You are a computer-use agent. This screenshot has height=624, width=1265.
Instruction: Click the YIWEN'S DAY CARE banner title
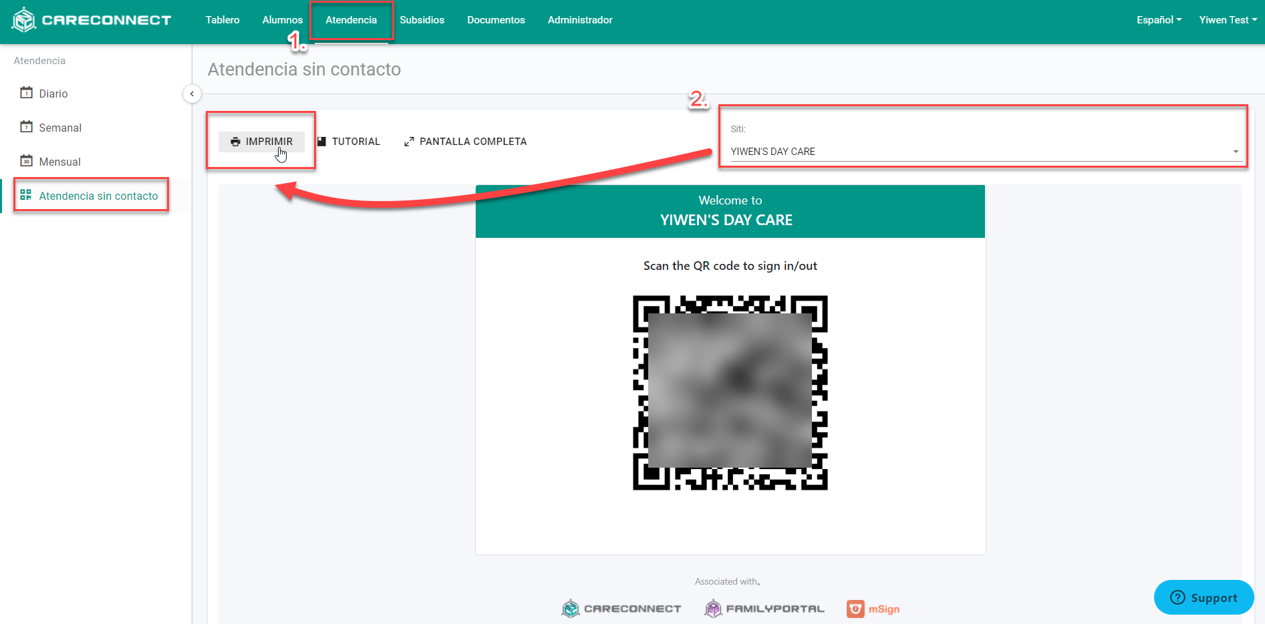click(726, 220)
